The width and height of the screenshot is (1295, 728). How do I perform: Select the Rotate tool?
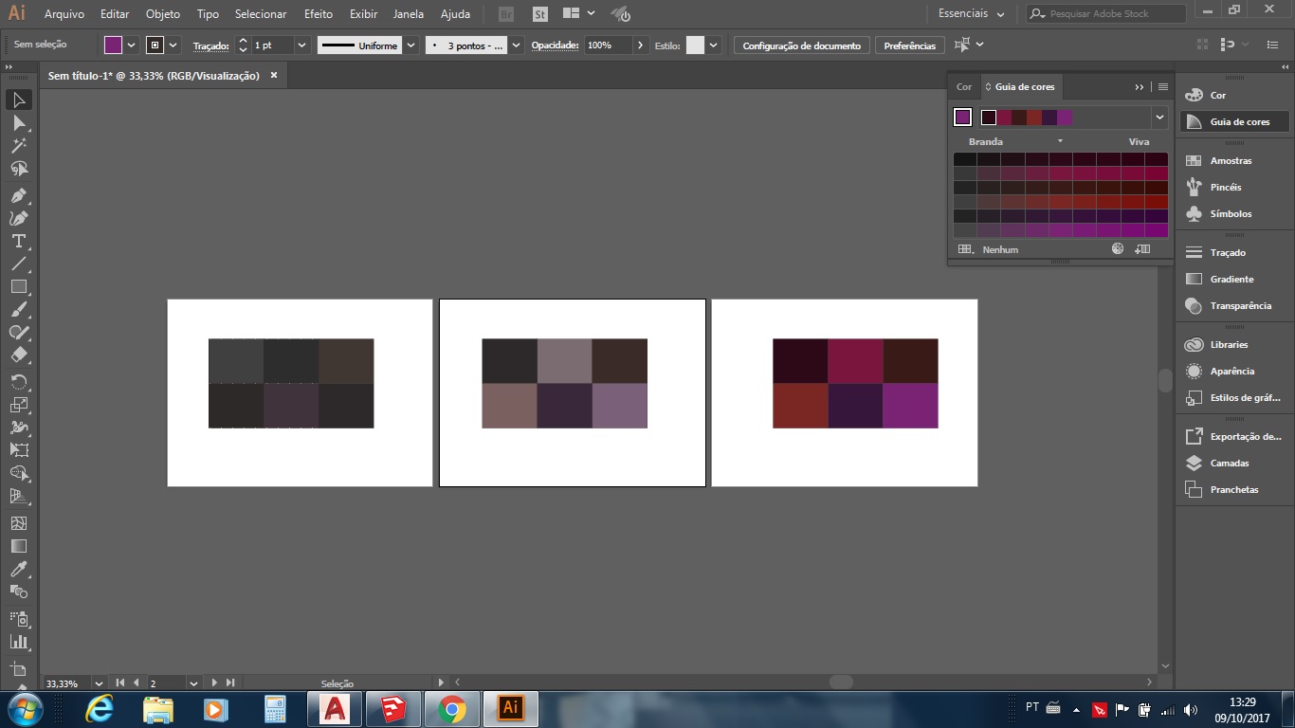pos(18,381)
